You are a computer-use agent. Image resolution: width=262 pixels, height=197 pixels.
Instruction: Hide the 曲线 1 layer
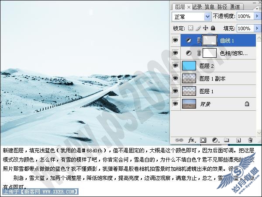(175, 40)
